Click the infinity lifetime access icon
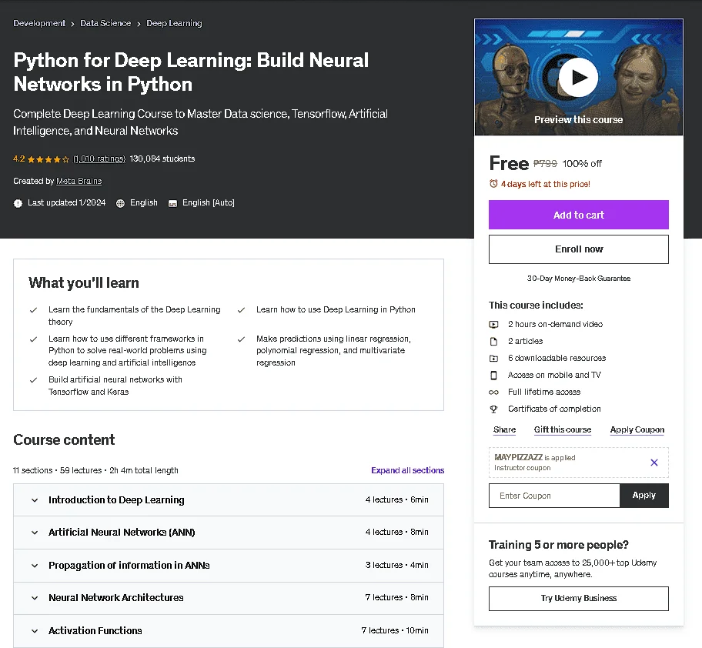The height and width of the screenshot is (648, 702). coord(493,392)
